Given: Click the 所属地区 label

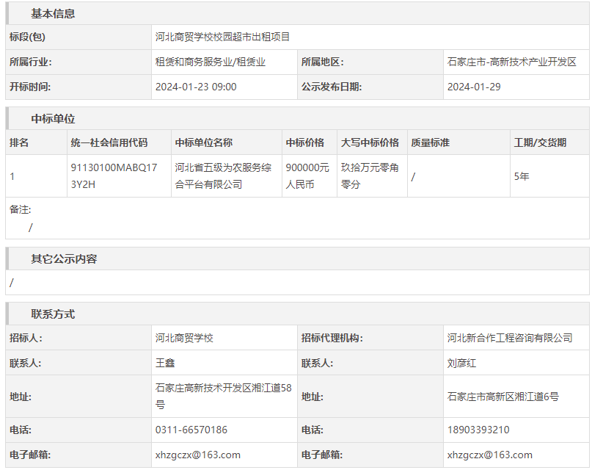Looking at the screenshot, I should [322, 62].
